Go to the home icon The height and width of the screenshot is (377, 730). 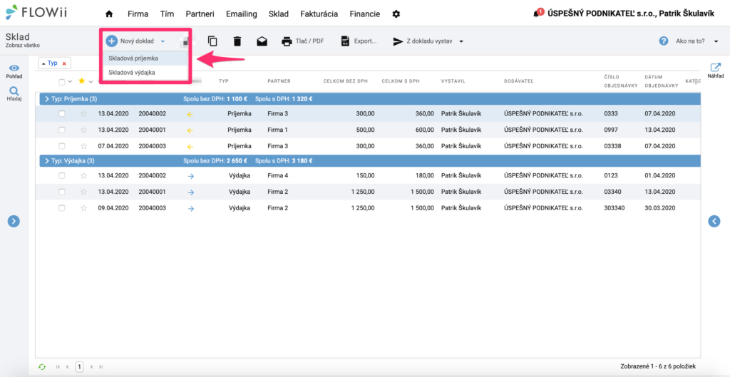(109, 14)
